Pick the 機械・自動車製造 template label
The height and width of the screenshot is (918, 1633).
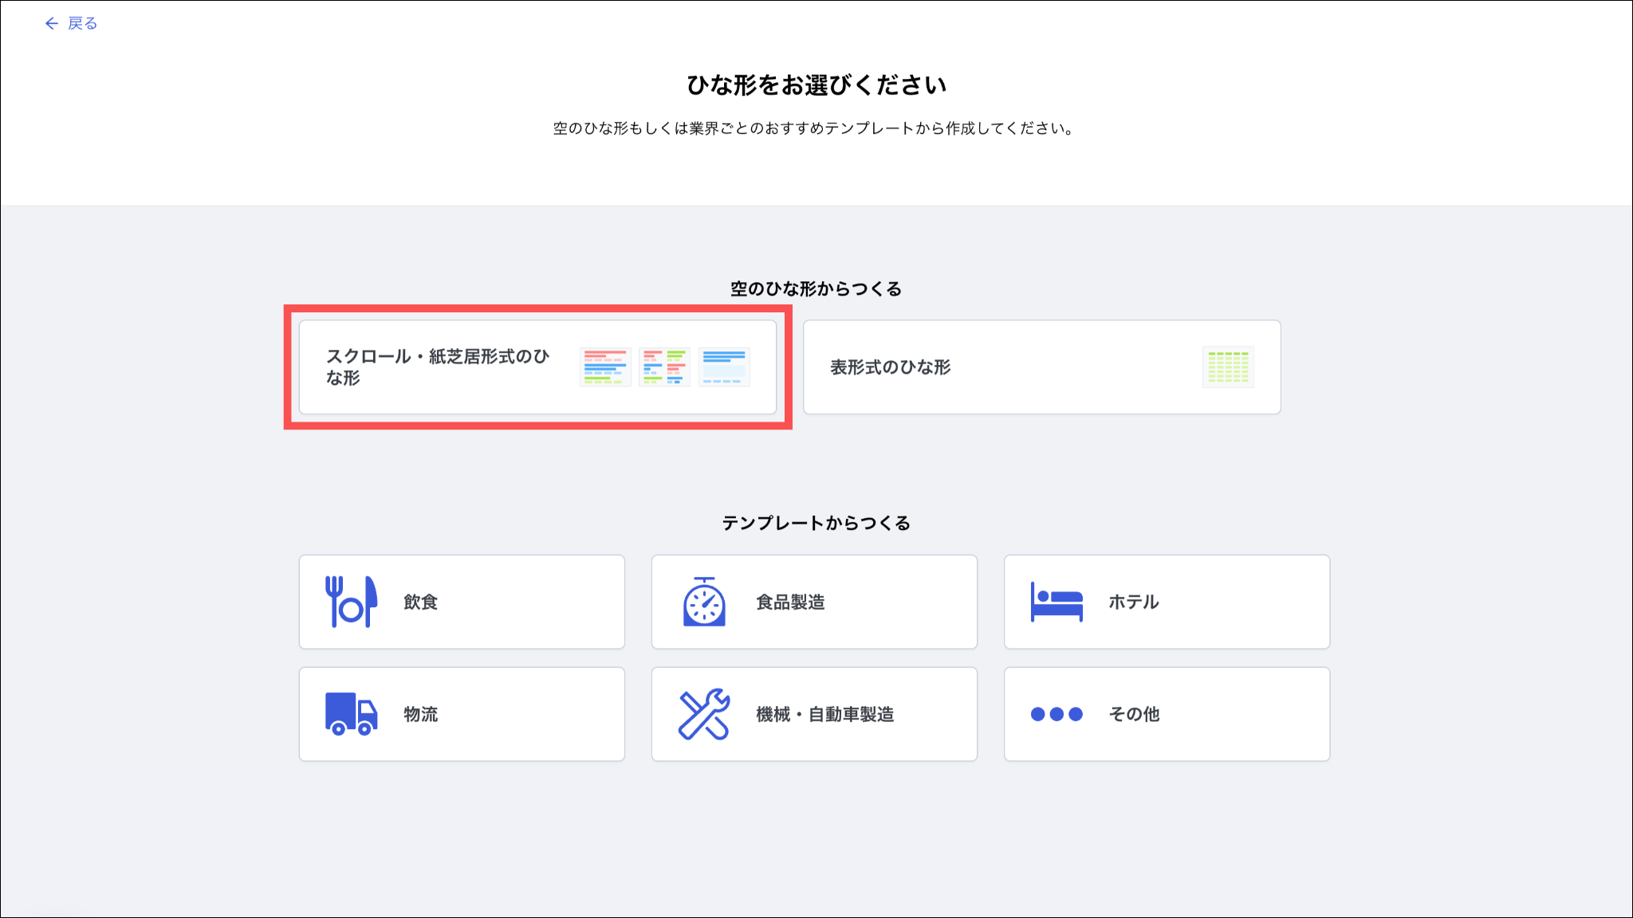824,715
